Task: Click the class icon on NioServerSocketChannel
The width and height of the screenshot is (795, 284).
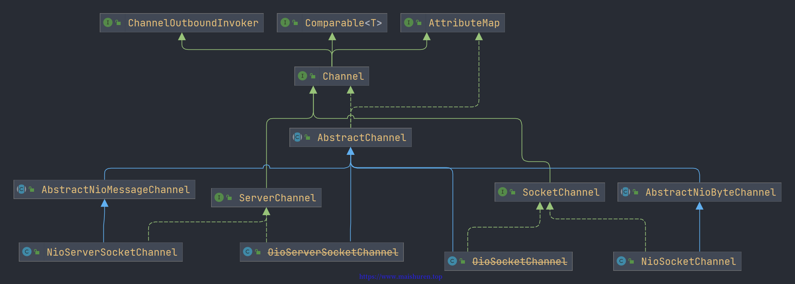Action: [27, 252]
